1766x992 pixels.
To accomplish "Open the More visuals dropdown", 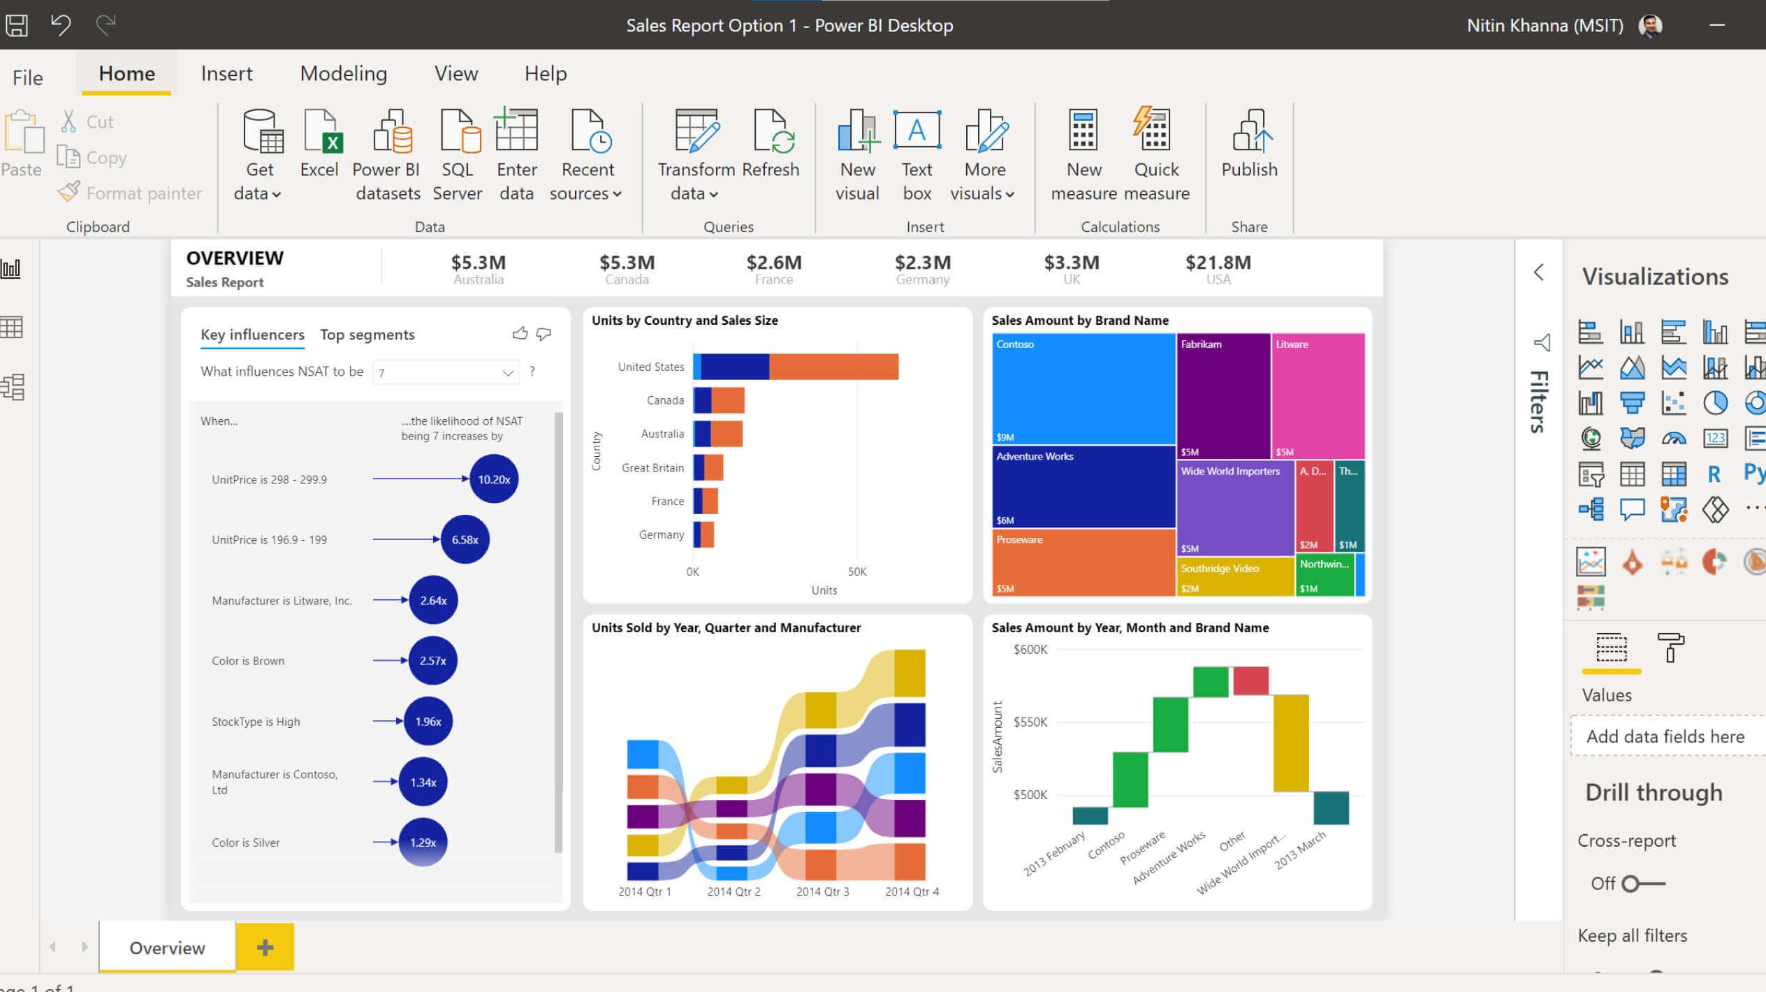I will click(x=1007, y=194).
